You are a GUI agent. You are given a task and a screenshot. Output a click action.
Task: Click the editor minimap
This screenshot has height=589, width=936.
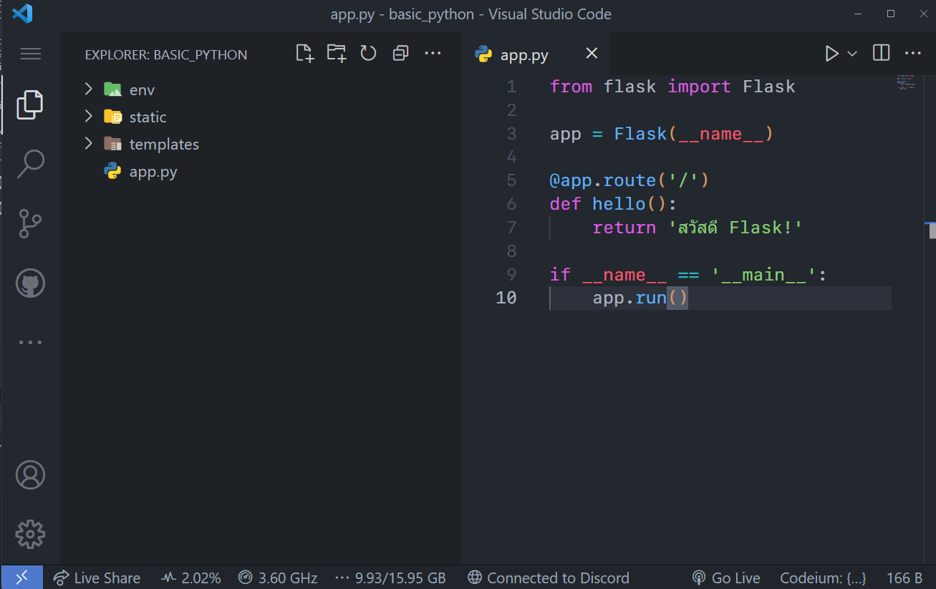coord(907,82)
